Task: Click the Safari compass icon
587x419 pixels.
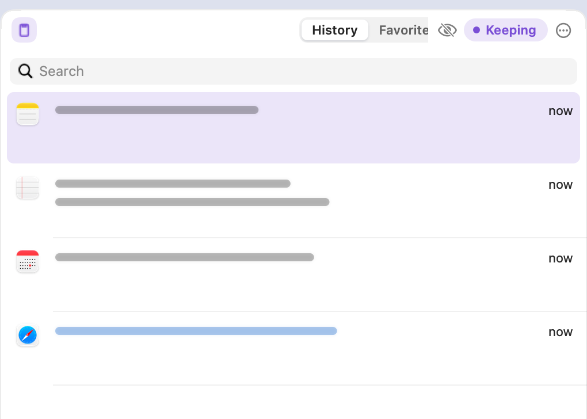Action: (x=28, y=335)
